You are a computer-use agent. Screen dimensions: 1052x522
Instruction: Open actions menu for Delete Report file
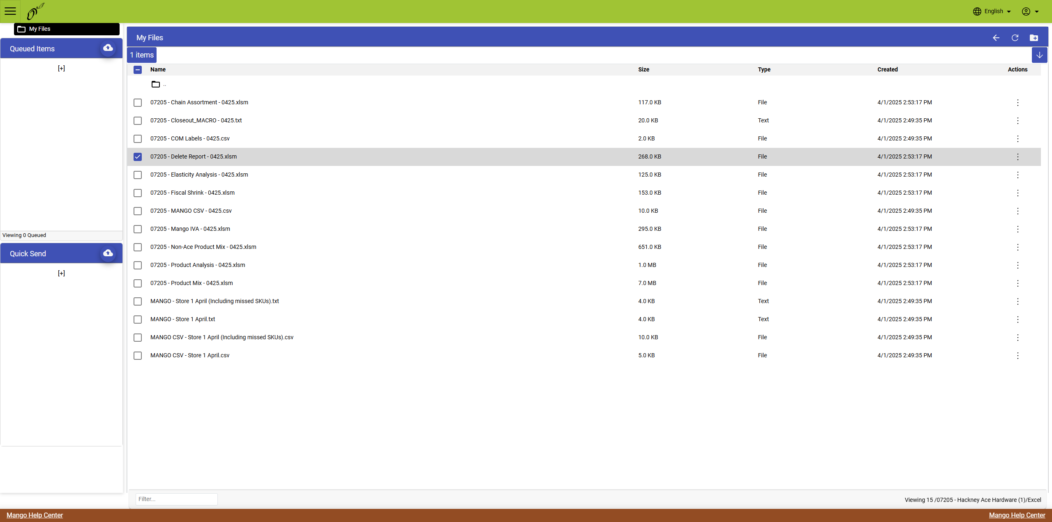coord(1018,157)
